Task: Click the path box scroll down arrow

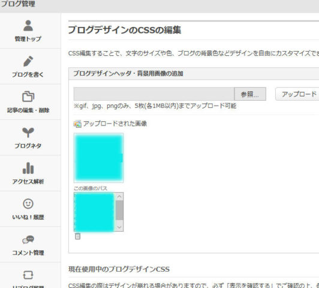Action: [119, 227]
